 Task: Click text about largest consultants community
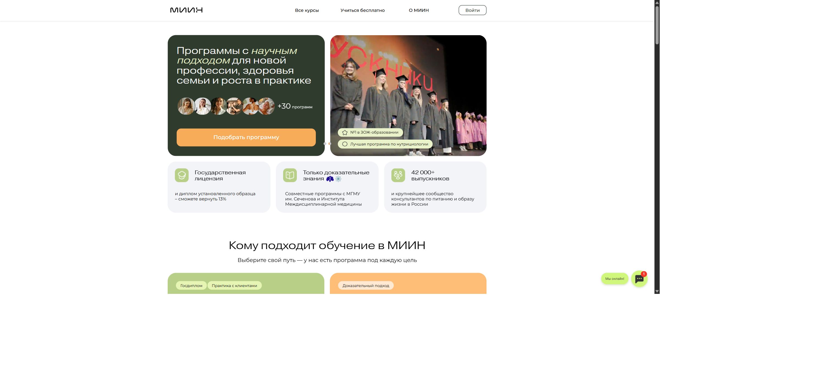click(432, 199)
